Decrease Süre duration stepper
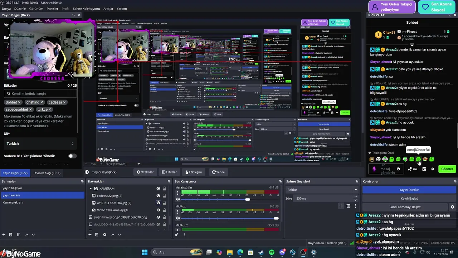 (355, 200)
